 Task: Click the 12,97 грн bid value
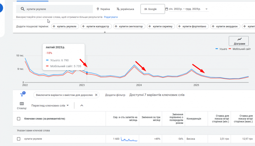[247, 139]
